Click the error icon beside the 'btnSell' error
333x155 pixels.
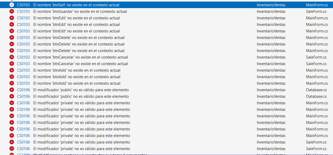click(x=12, y=5)
